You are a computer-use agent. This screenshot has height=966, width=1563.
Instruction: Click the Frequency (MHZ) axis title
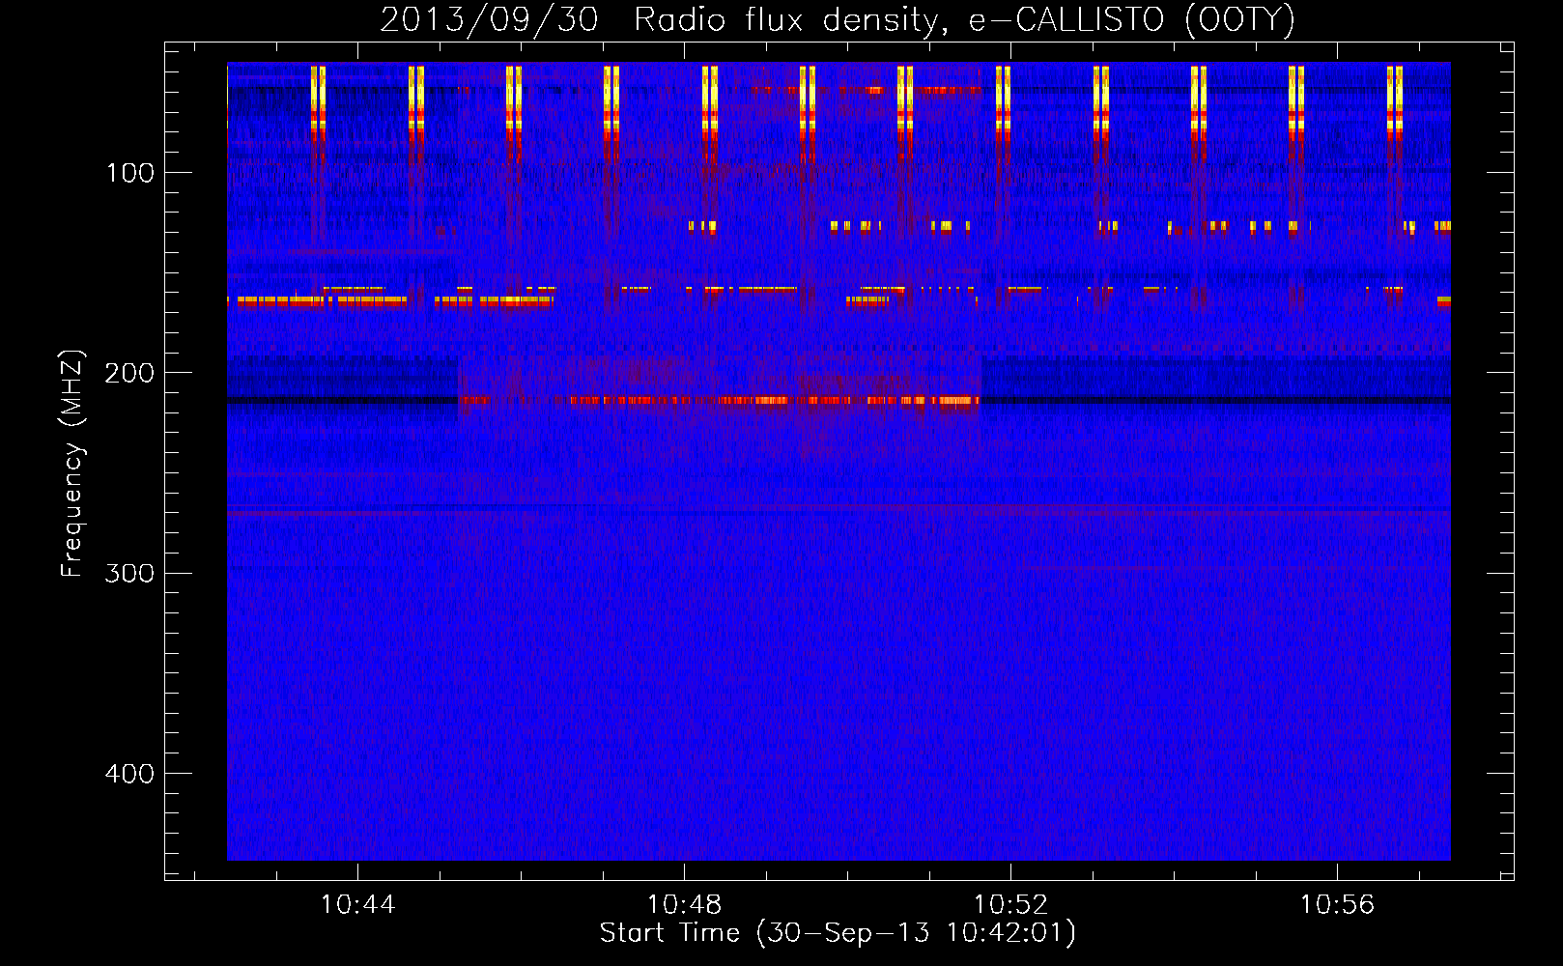[x=73, y=464]
